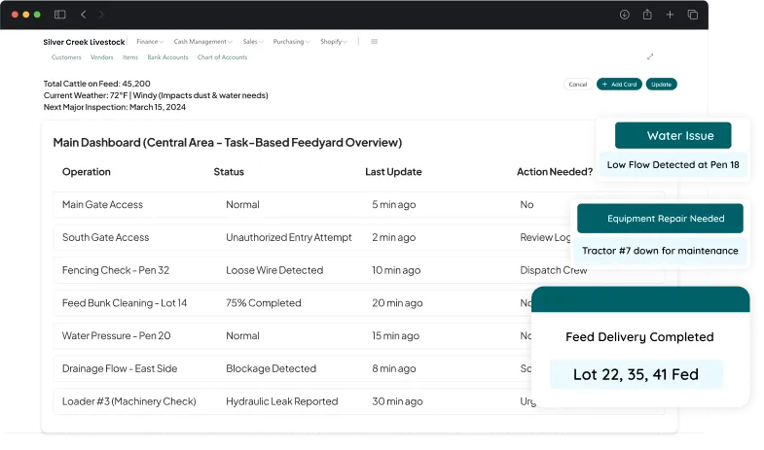764x450 pixels.
Task: Click the share icon in title bar
Action: click(x=647, y=15)
